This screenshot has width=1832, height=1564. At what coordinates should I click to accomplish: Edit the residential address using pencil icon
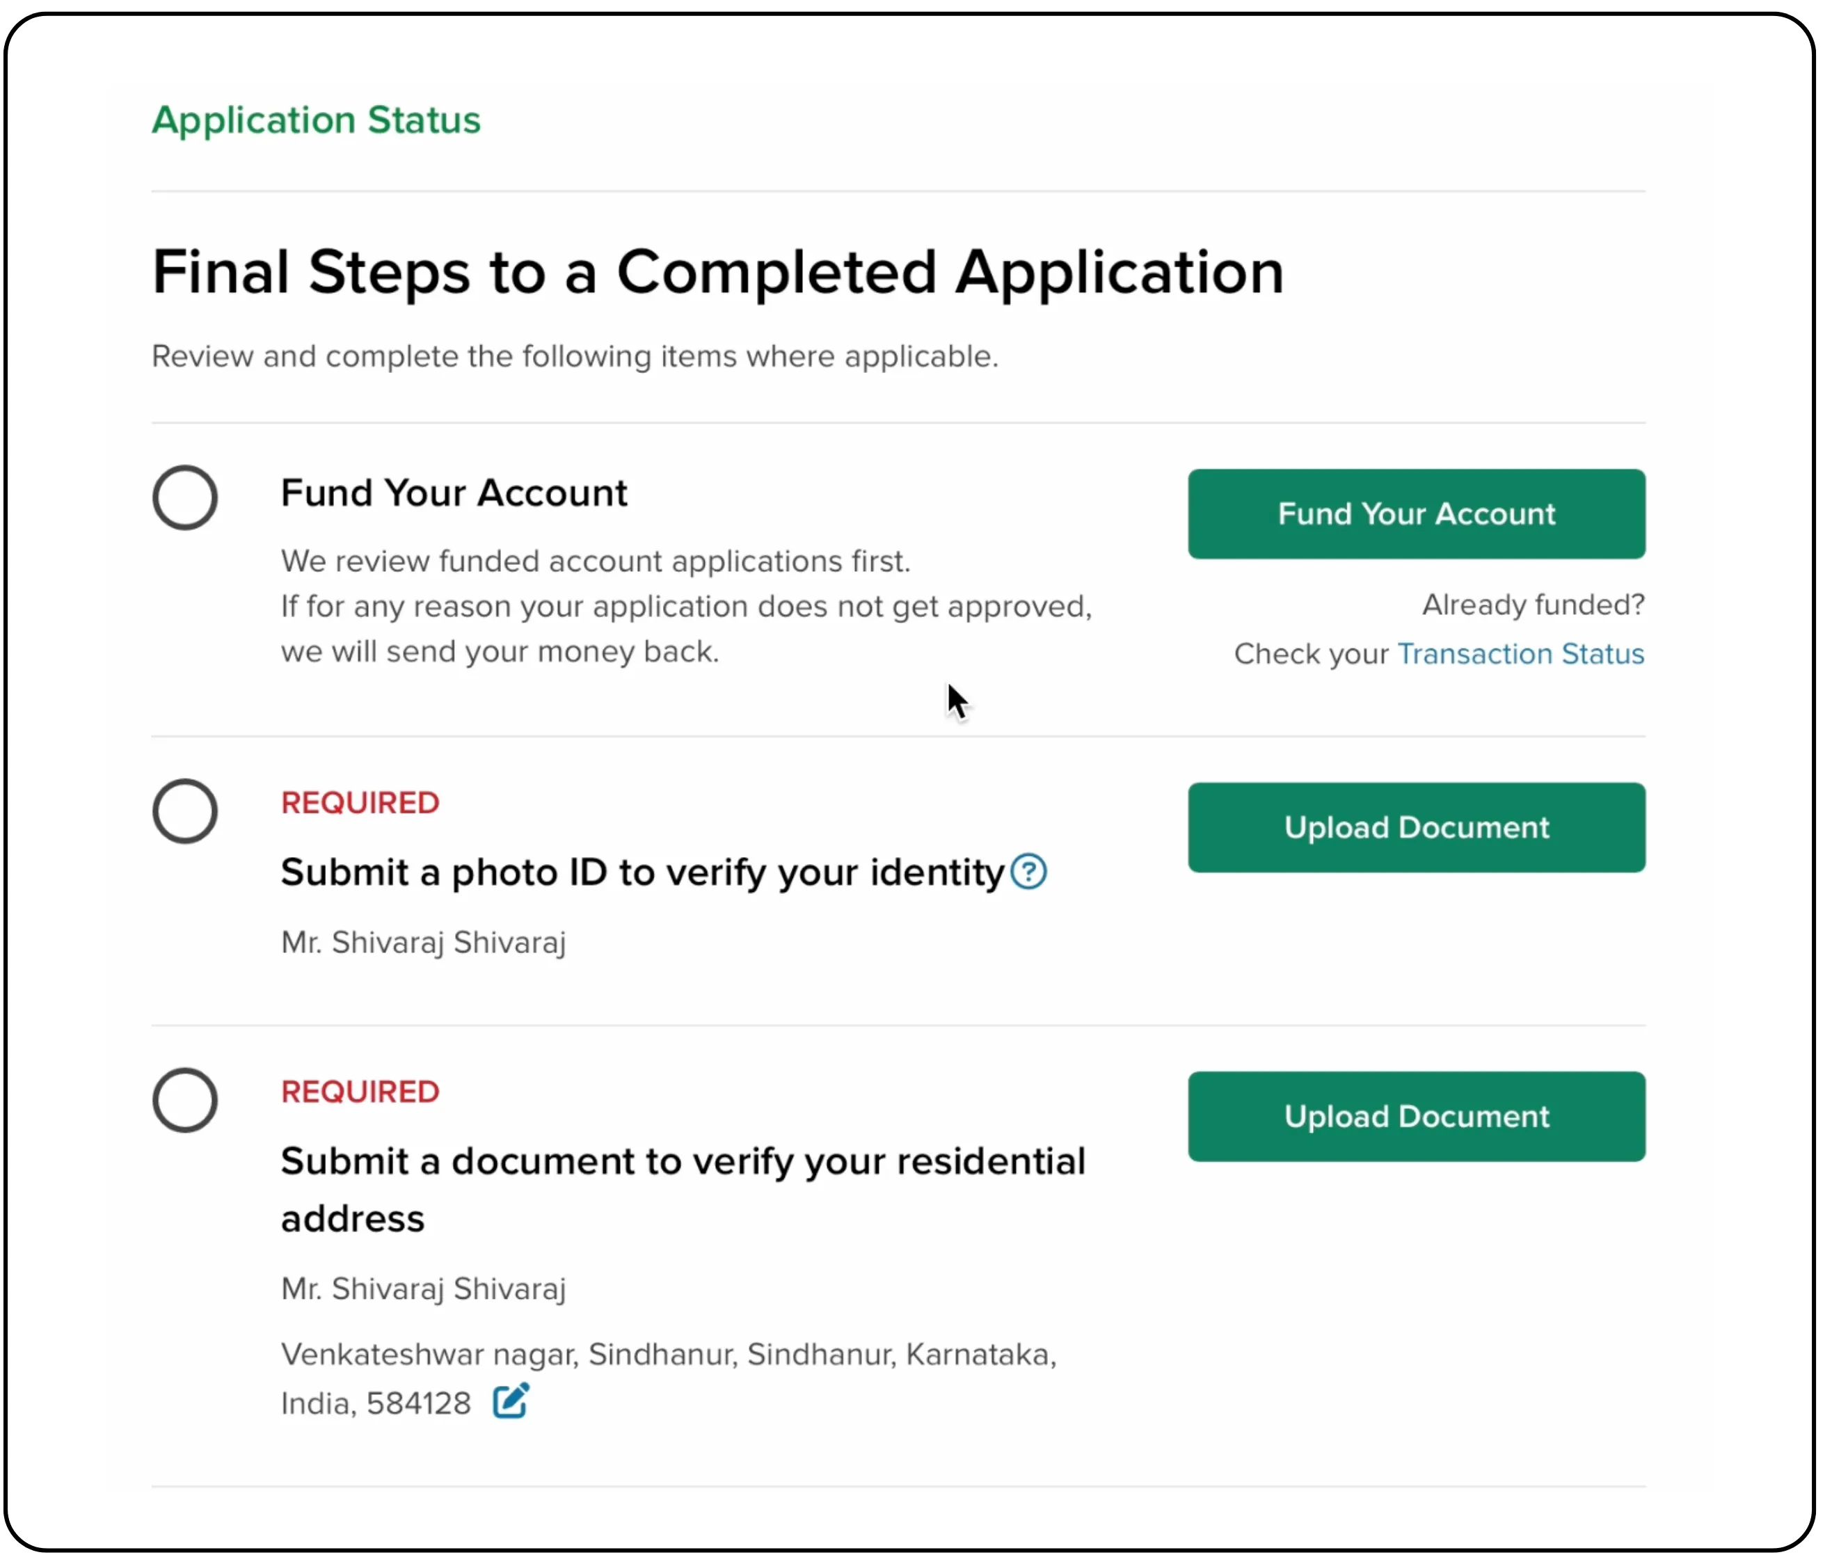coord(509,1400)
